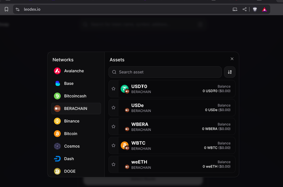Select the WBTC asset name
Image resolution: width=283 pixels, height=187 pixels.
[138, 143]
